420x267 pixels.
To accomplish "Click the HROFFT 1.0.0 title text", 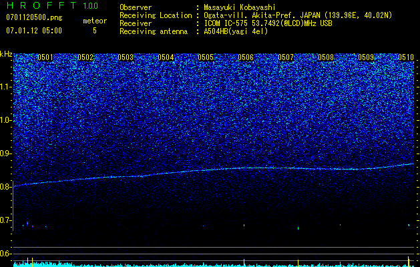I will coord(52,6).
